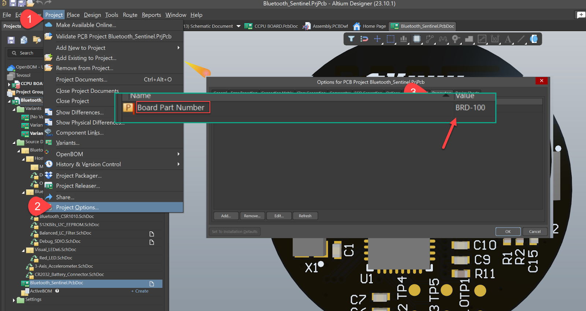This screenshot has width=586, height=311.
Task: Select Bluetooth_Sentinel.PcbDoc in the project tree
Action: [x=56, y=283]
